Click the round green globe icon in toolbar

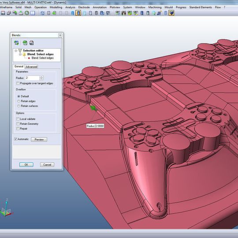click(27, 13)
